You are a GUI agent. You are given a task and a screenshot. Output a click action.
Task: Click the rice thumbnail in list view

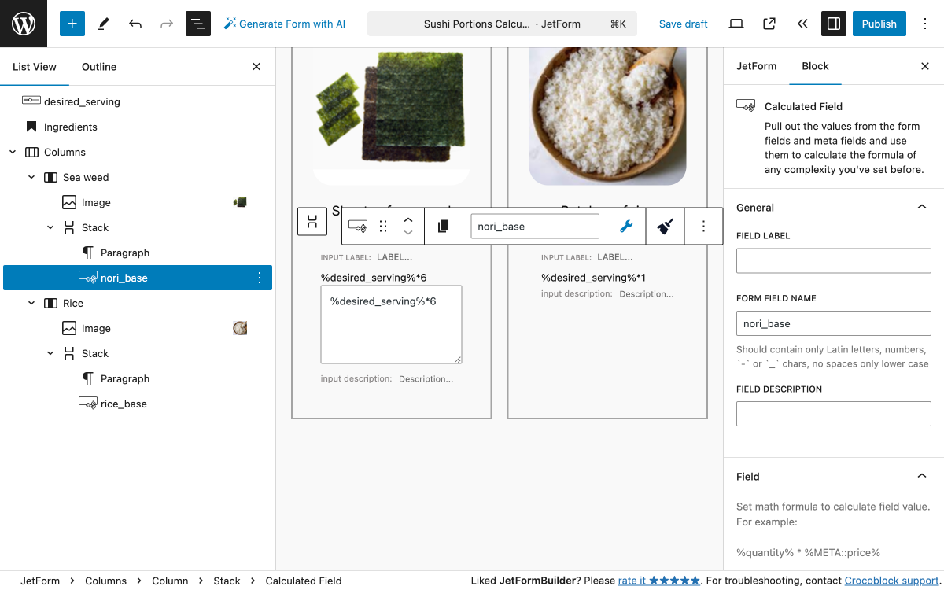pos(241,328)
